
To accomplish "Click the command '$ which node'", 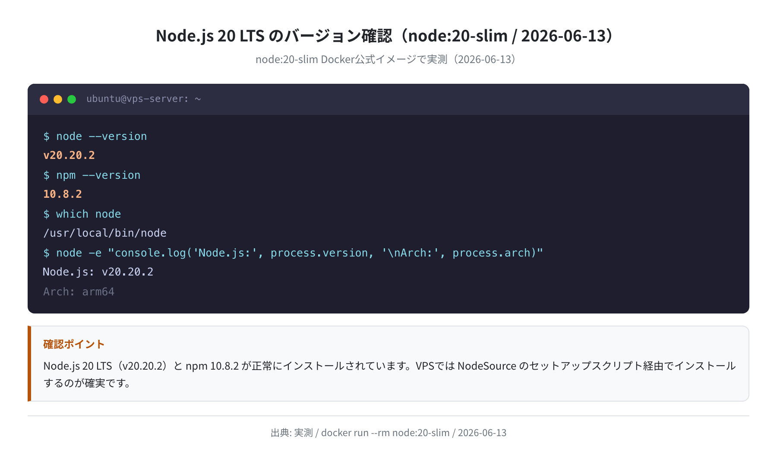I will pyautogui.click(x=82, y=214).
